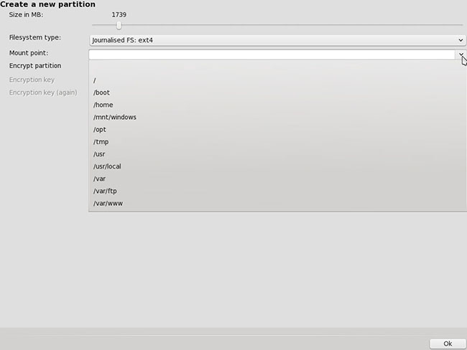467x350 pixels.
Task: Choose /boot from the mount point list
Action: coord(277,93)
